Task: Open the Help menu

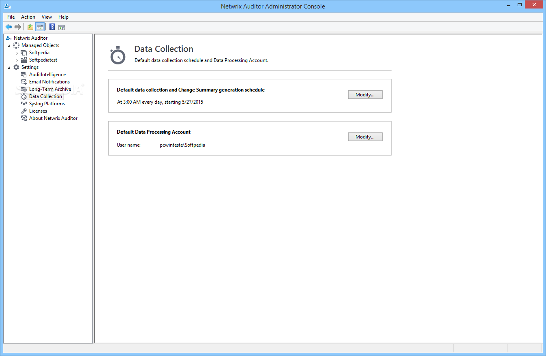Action: 63,17
